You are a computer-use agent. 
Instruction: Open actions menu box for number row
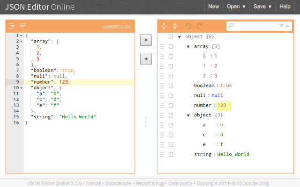[x=171, y=106]
